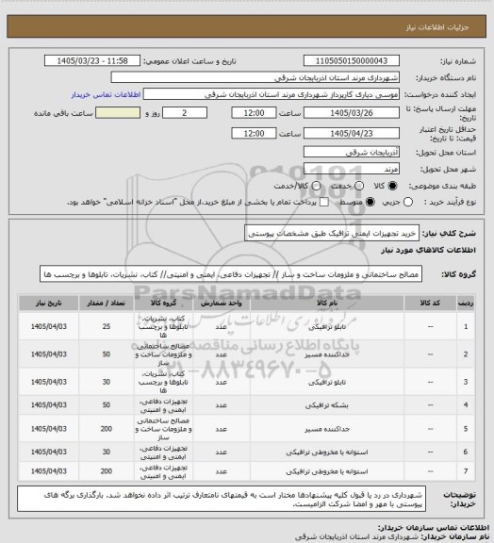Select the کالا radio button

point(392,186)
